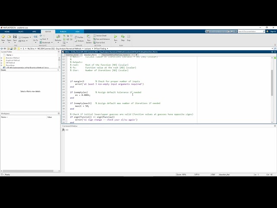Image resolution: width=277 pixels, height=208 pixels.
Task: Switch to the PLOTS ribbon tab
Action: click(21, 32)
